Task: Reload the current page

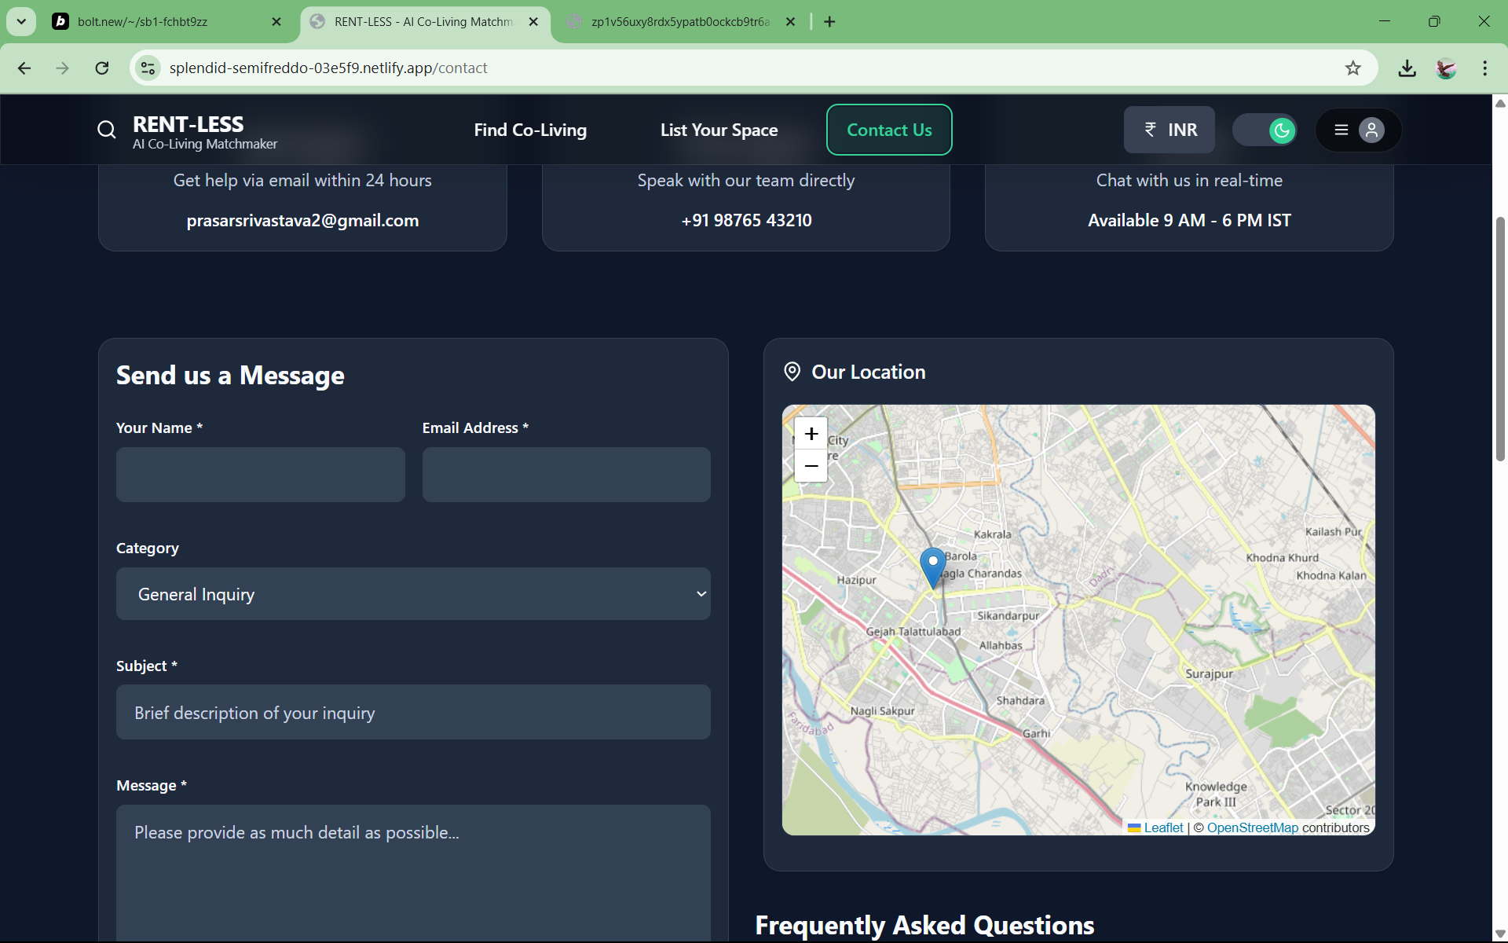Action: [x=102, y=68]
